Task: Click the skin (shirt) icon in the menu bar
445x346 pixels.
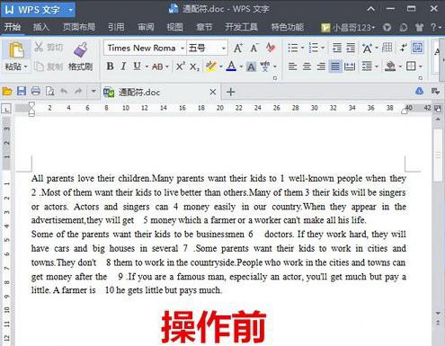Action: point(419,27)
